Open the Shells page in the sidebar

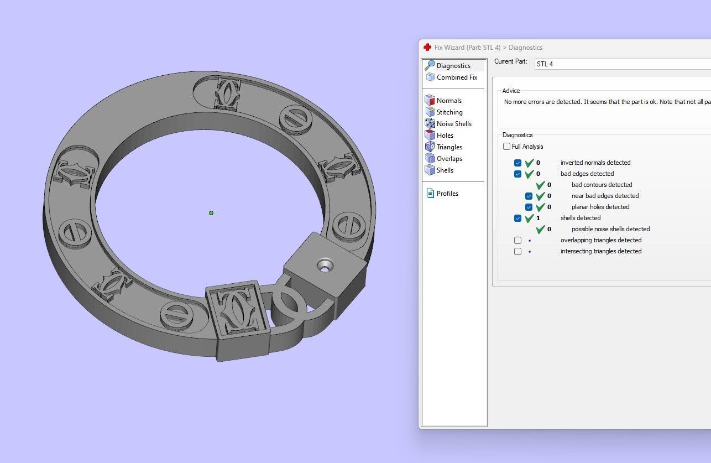440,170
